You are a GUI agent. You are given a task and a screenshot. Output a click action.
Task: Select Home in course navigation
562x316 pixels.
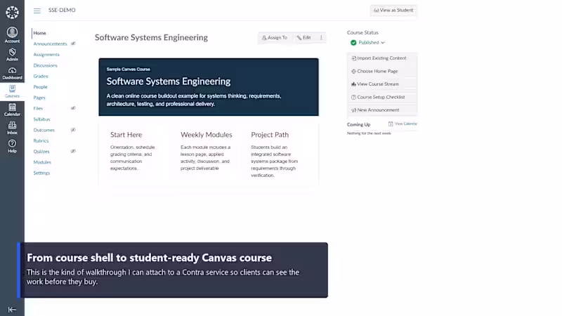click(x=40, y=33)
